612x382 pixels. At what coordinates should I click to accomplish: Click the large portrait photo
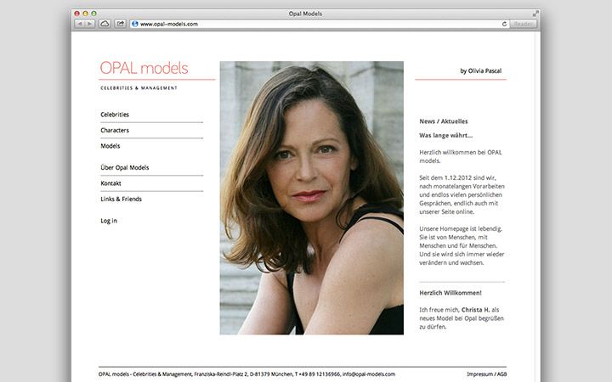pyautogui.click(x=311, y=198)
